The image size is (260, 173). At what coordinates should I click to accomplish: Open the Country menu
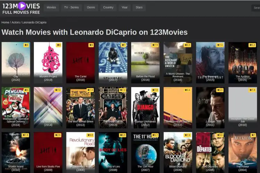[x=108, y=7]
